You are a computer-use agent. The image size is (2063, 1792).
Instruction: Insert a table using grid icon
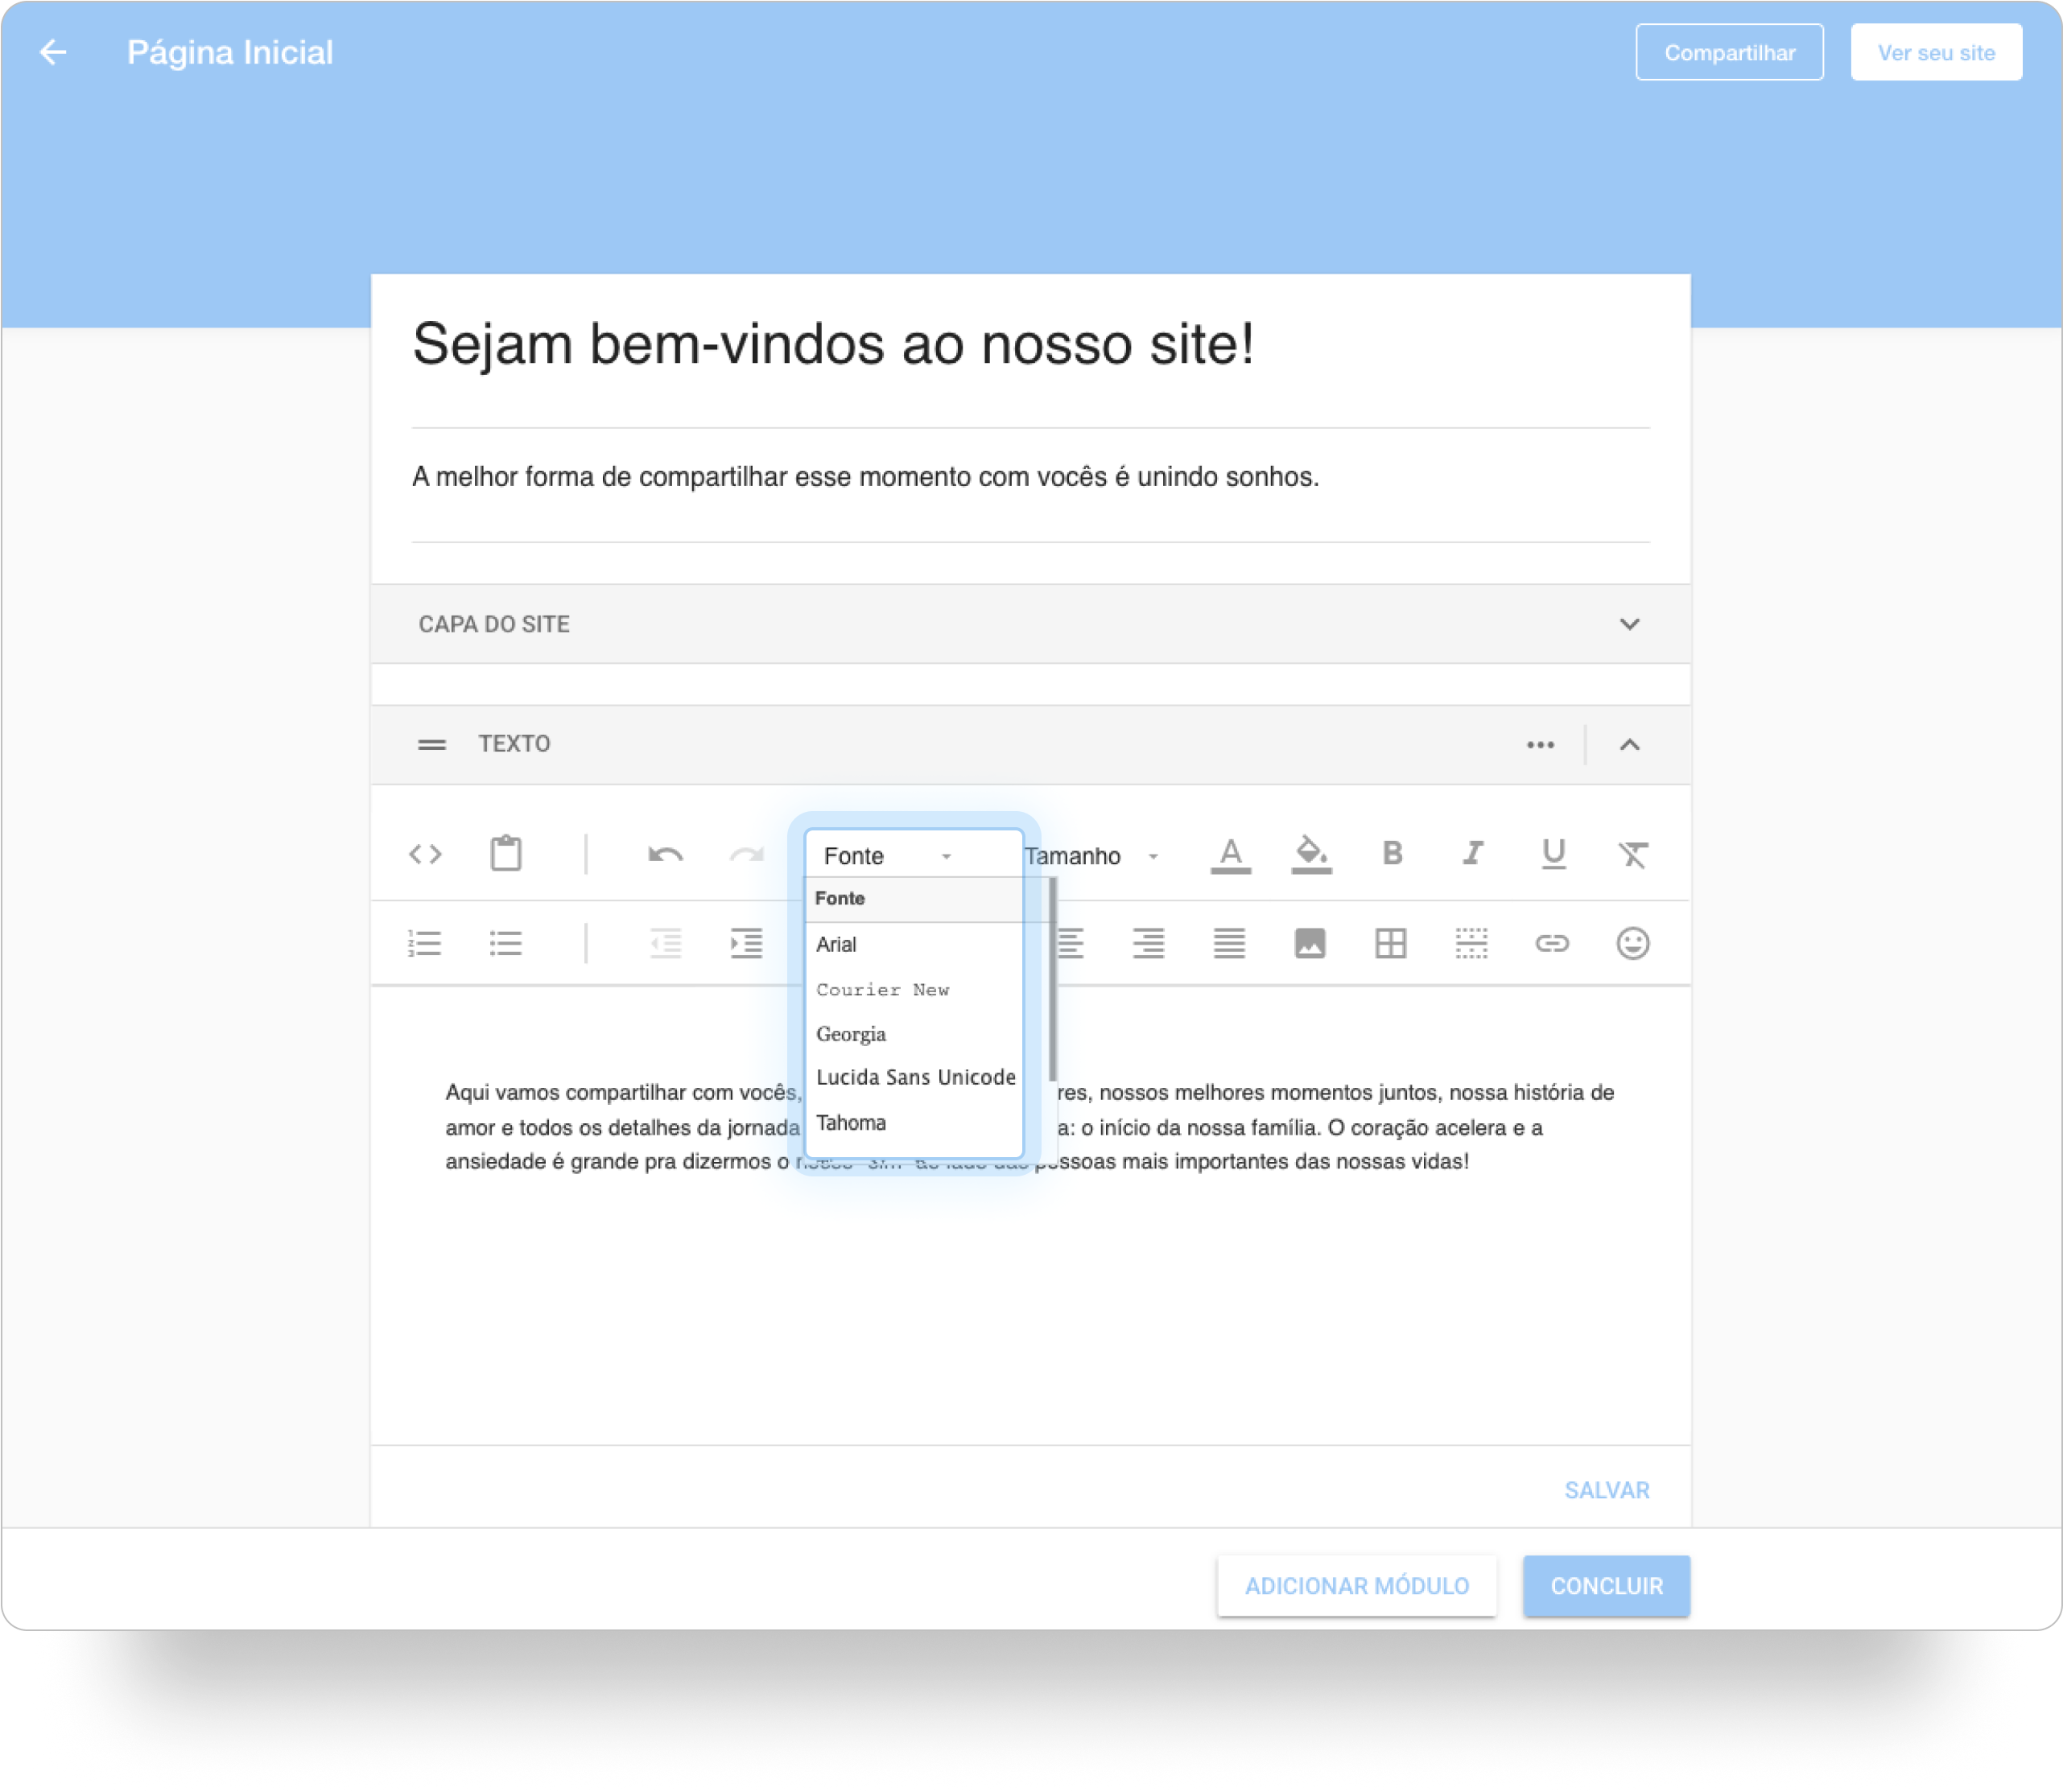click(x=1391, y=943)
